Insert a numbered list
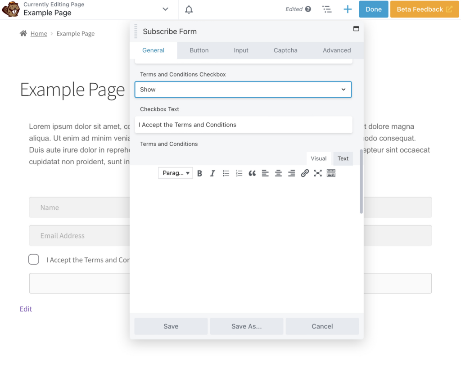Image resolution: width=461 pixels, height=365 pixels. click(x=239, y=173)
